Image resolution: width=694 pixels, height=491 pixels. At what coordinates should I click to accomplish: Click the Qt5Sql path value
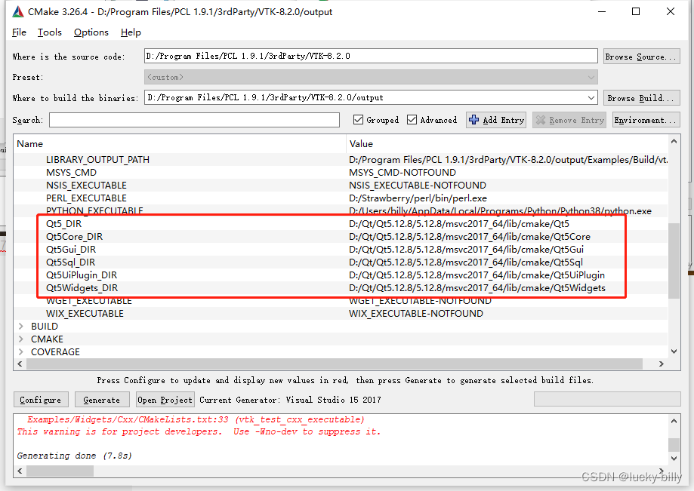[x=466, y=262]
